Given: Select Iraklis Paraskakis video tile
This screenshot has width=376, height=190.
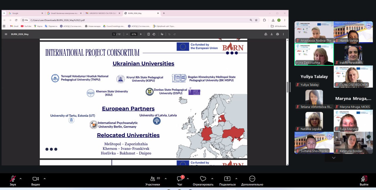Looking at the screenshot, I should [353, 54].
